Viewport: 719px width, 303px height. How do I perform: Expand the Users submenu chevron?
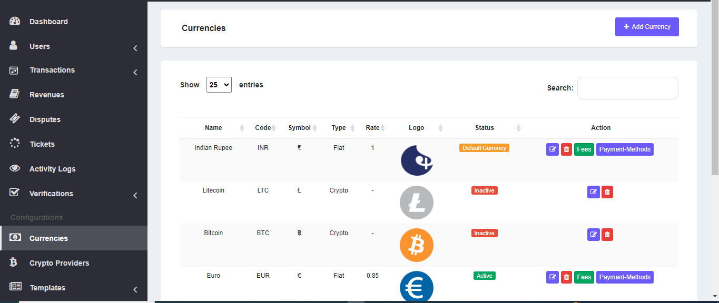pos(135,48)
